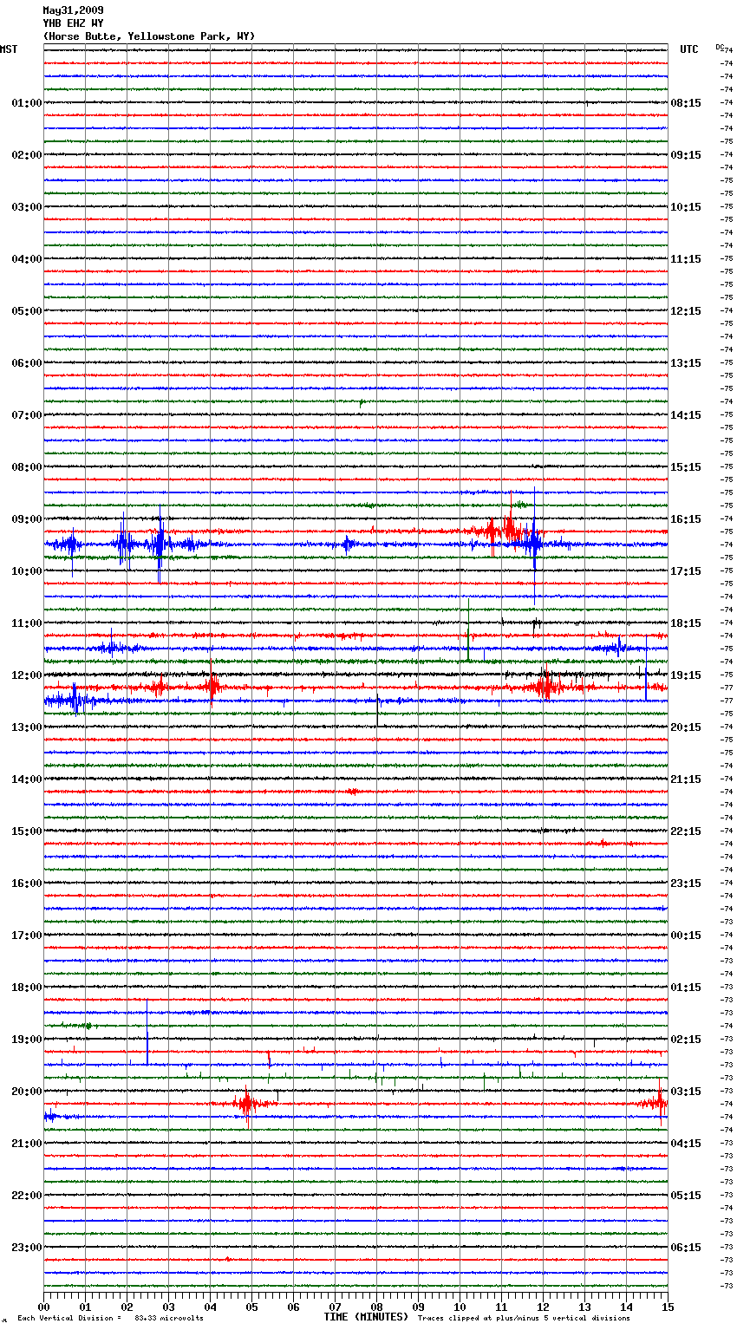Screen dimensions: 737x1330
Task: Select the '14:00' MST hour label
Action: tap(27, 779)
